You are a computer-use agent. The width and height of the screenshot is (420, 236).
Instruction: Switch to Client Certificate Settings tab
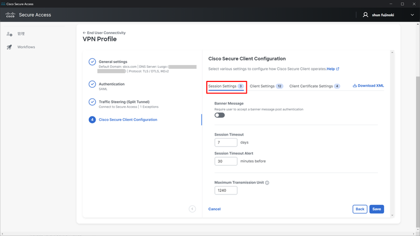coord(314,86)
